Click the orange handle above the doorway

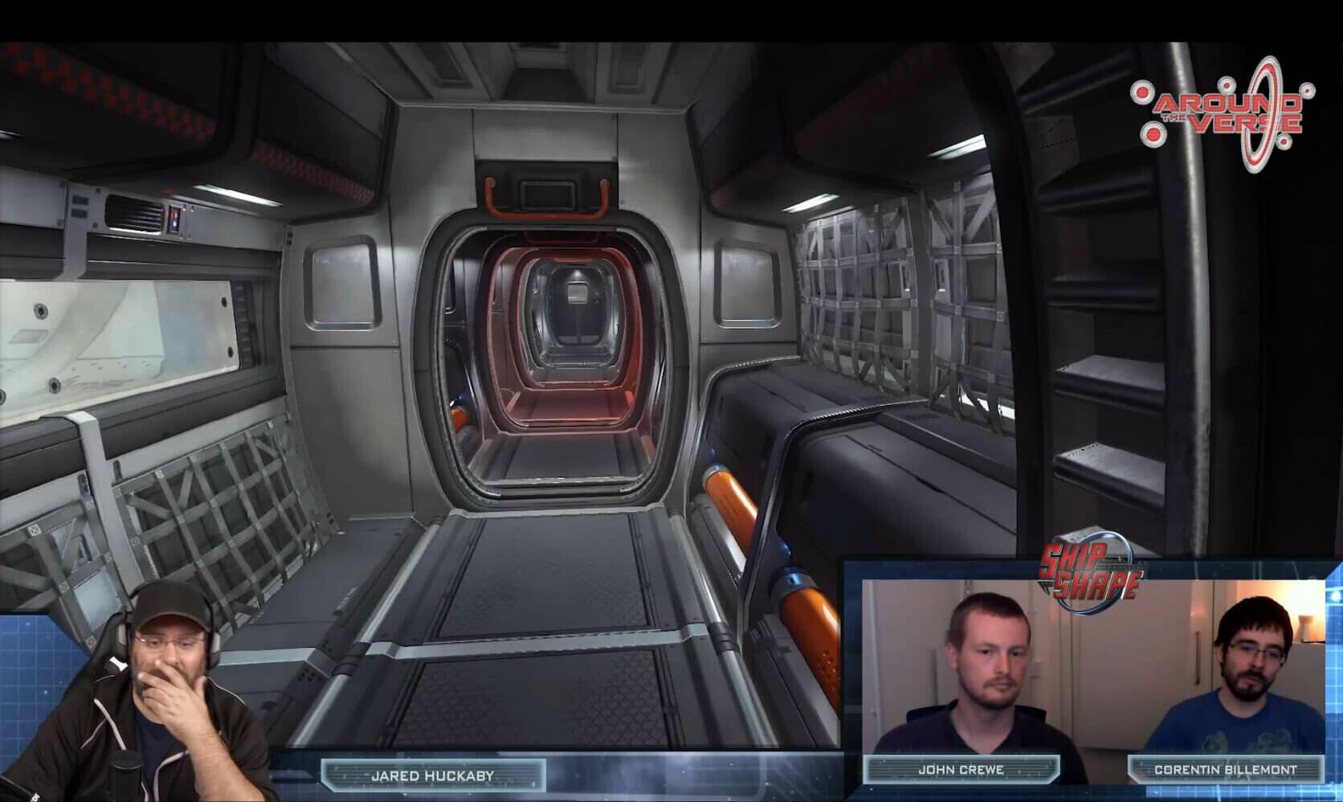(545, 198)
